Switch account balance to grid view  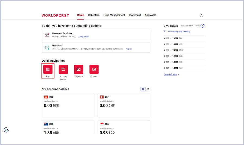click(x=143, y=89)
